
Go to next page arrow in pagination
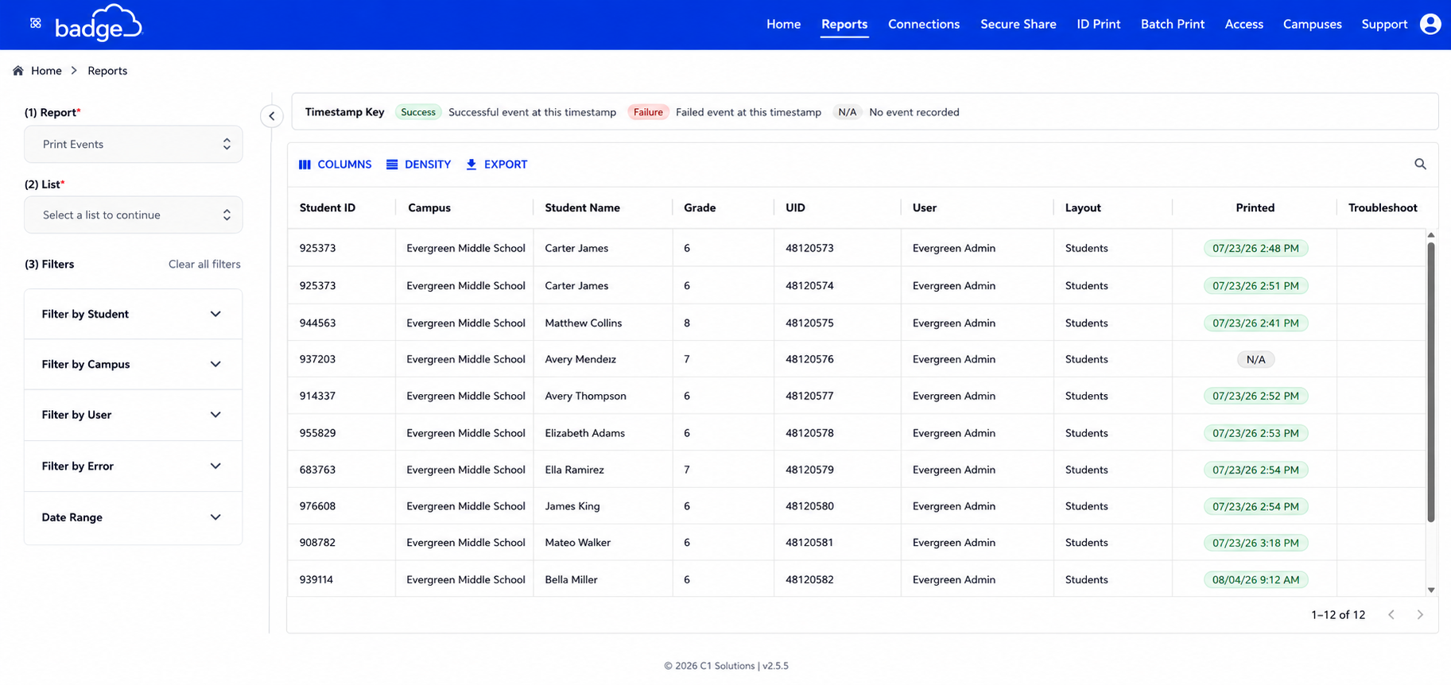coord(1420,614)
